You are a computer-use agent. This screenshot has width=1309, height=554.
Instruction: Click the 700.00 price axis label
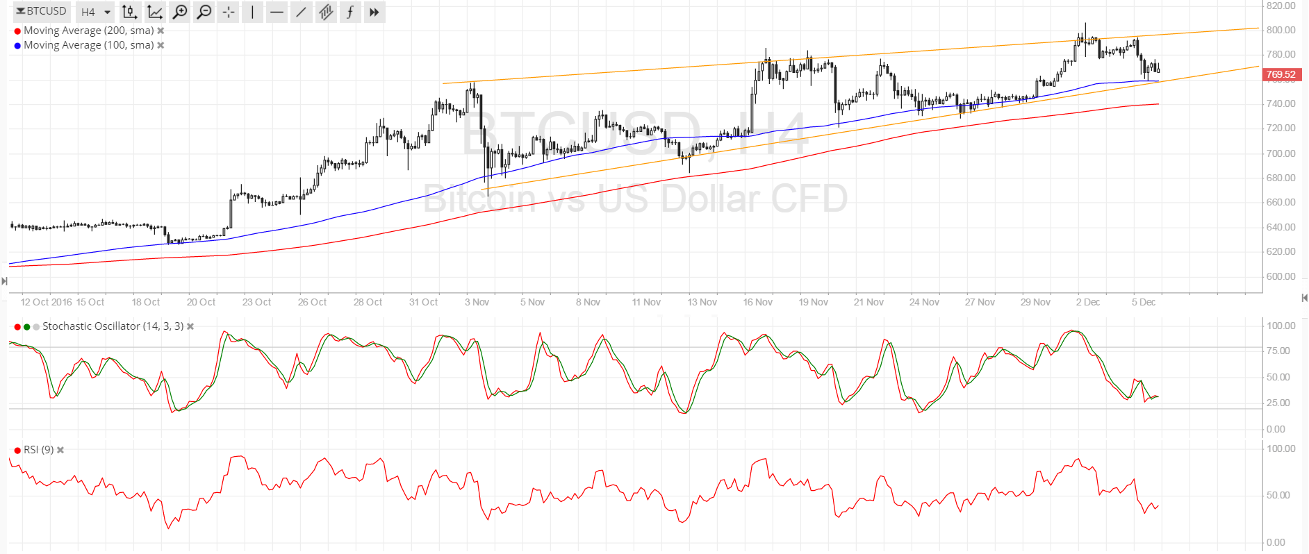tap(1281, 153)
